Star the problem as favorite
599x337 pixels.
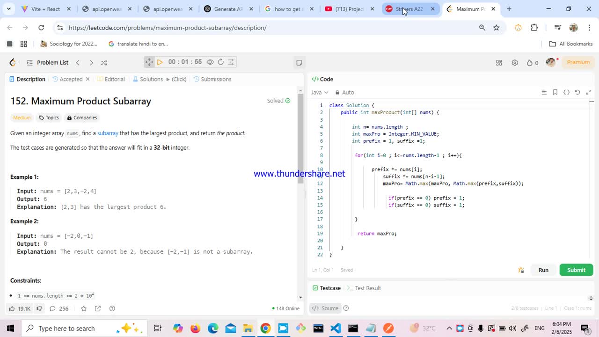(84, 308)
